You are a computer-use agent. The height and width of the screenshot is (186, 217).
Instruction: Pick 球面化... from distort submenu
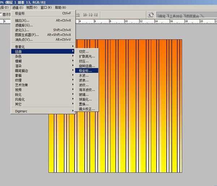tap(87, 99)
